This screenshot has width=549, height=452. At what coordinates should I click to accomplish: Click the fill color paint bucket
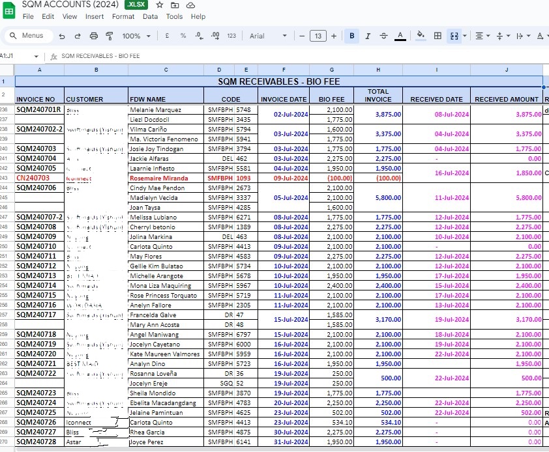point(421,36)
